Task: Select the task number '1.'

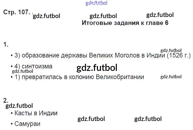Action: 6,45
